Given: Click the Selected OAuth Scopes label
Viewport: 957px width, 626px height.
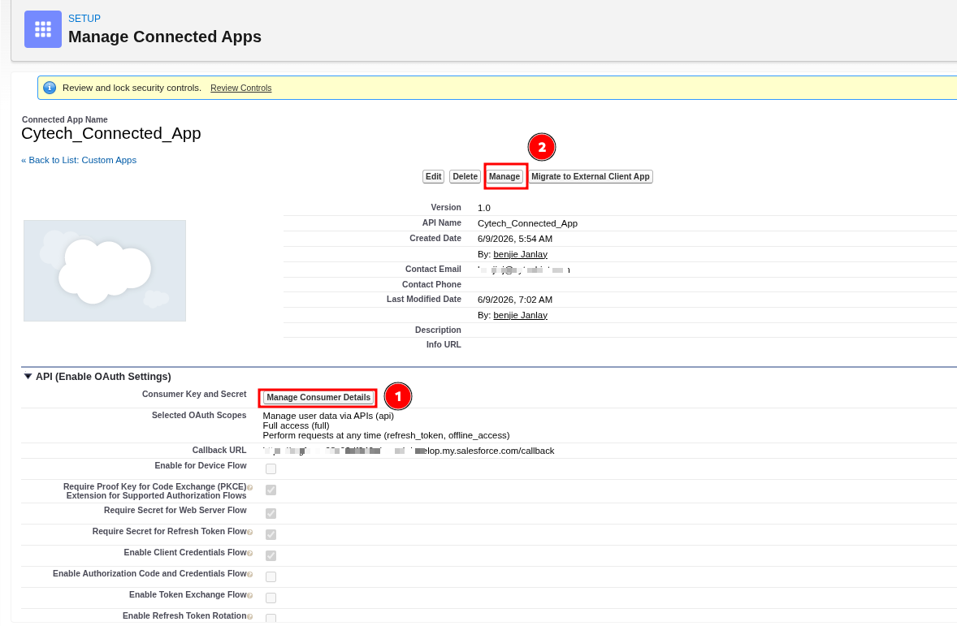Looking at the screenshot, I should click(199, 415).
